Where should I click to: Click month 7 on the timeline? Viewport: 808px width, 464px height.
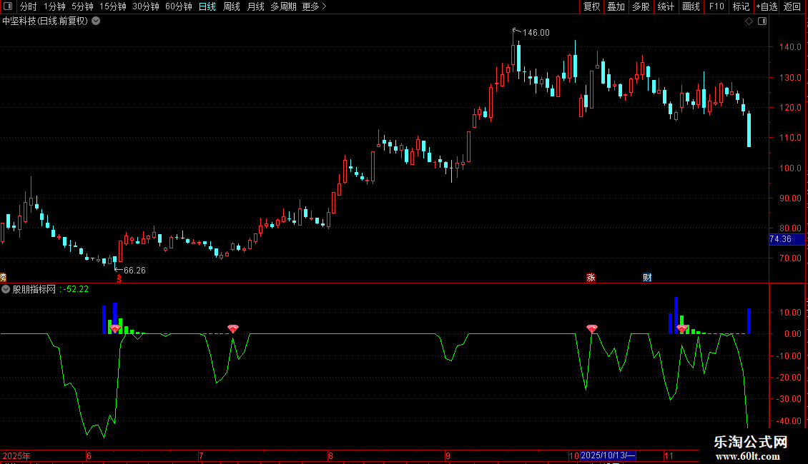coord(201,455)
